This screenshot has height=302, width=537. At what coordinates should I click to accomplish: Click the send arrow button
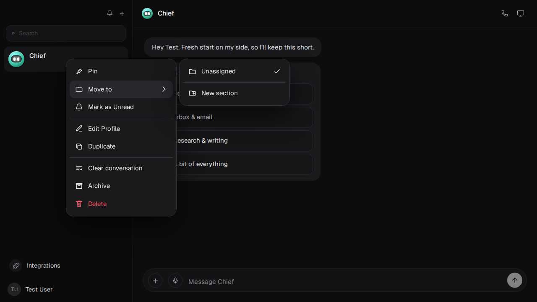[515, 280]
